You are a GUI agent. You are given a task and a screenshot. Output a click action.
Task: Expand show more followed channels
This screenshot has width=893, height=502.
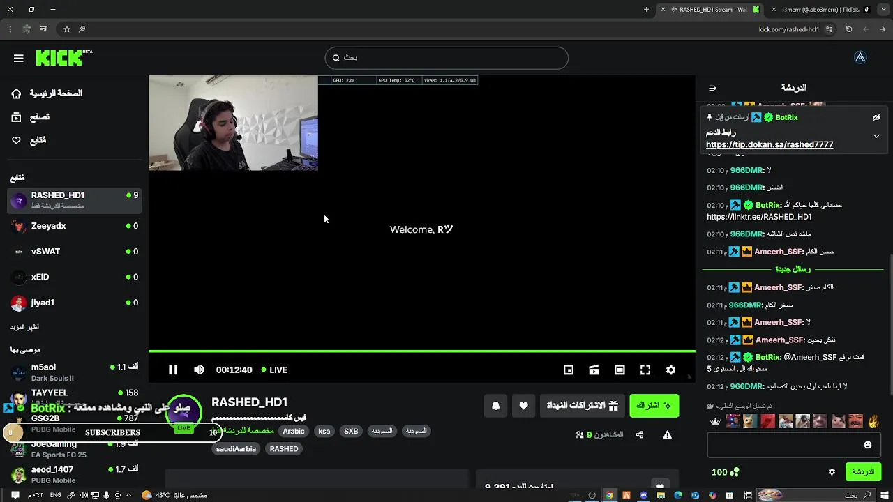pyautogui.click(x=24, y=327)
